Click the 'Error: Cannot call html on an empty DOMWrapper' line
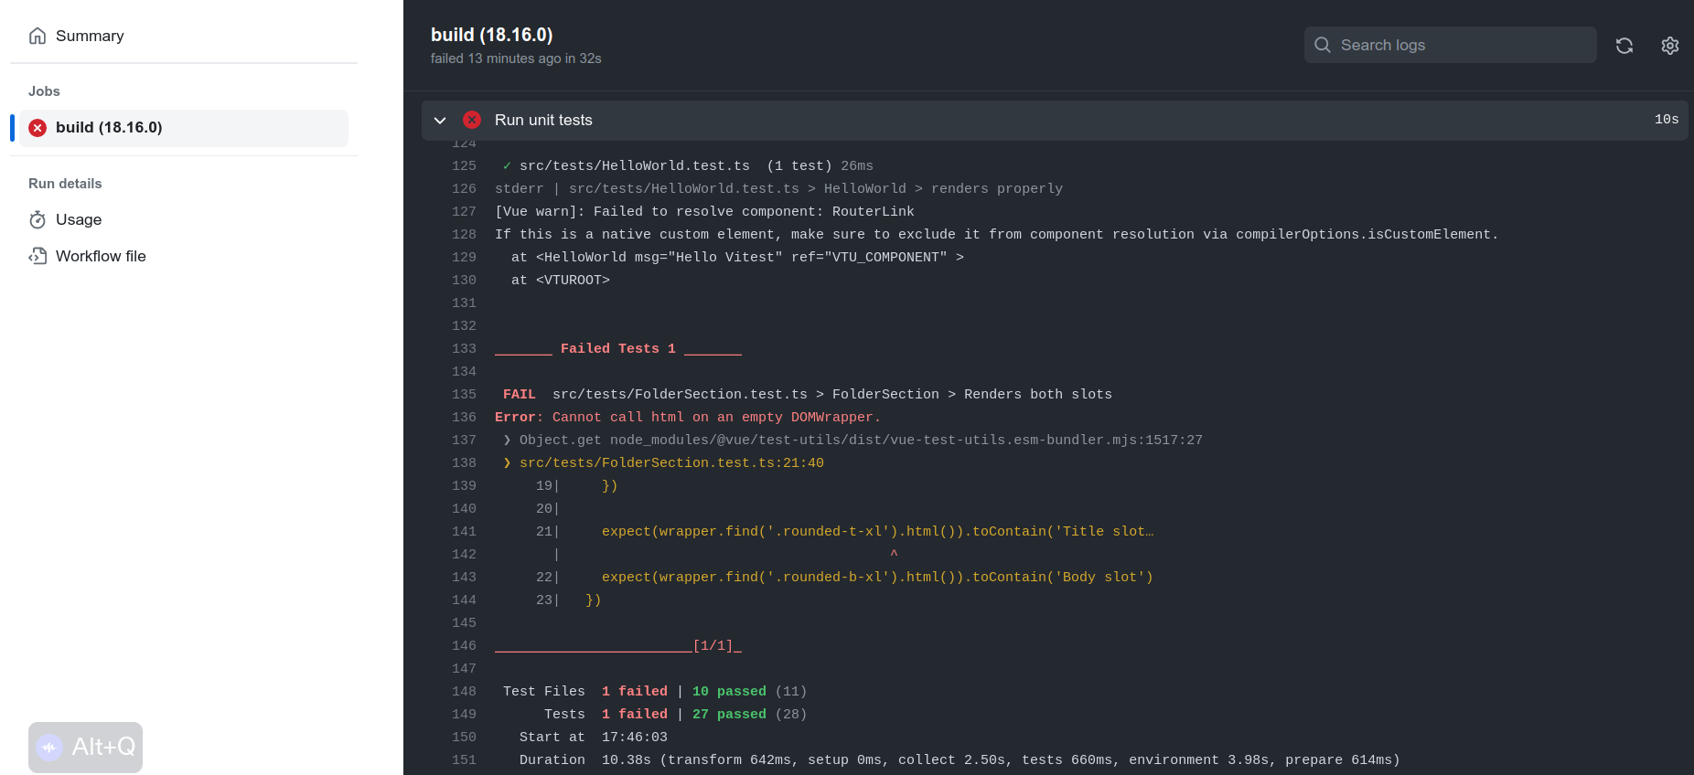The height and width of the screenshot is (775, 1694). pos(688,417)
